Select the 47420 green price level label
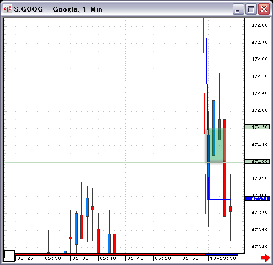The image size is (273, 265). coord(257,127)
